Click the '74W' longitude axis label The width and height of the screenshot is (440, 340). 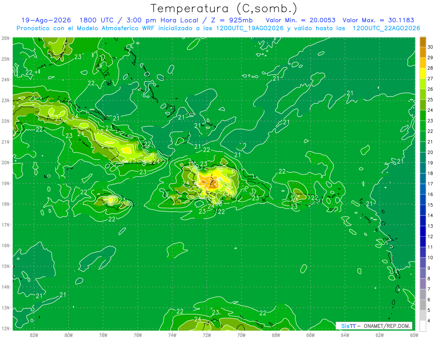pyautogui.click(x=172, y=335)
